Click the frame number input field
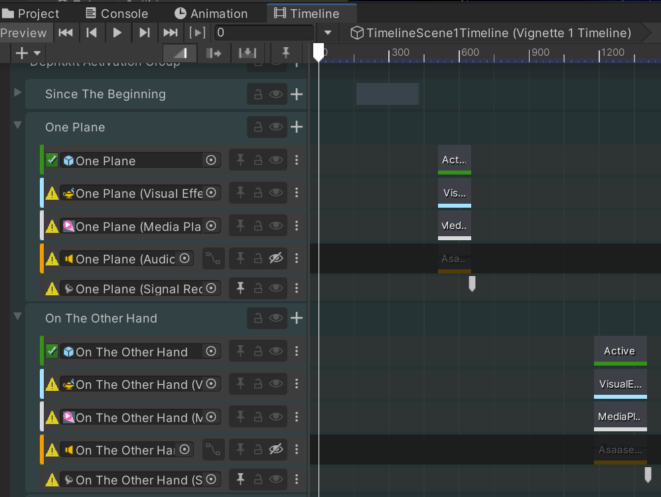The image size is (661, 497). (x=264, y=33)
